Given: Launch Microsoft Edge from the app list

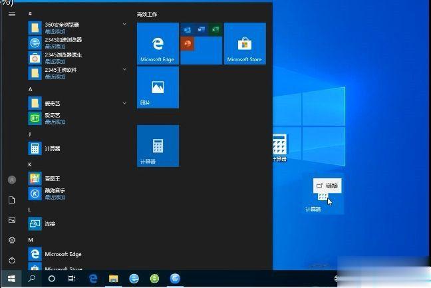Looking at the screenshot, I should 77,254.
